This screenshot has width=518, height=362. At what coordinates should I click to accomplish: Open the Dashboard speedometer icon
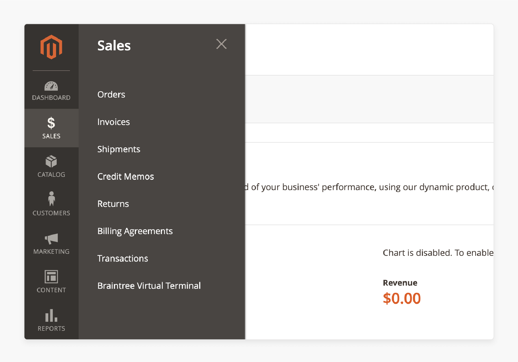click(51, 86)
